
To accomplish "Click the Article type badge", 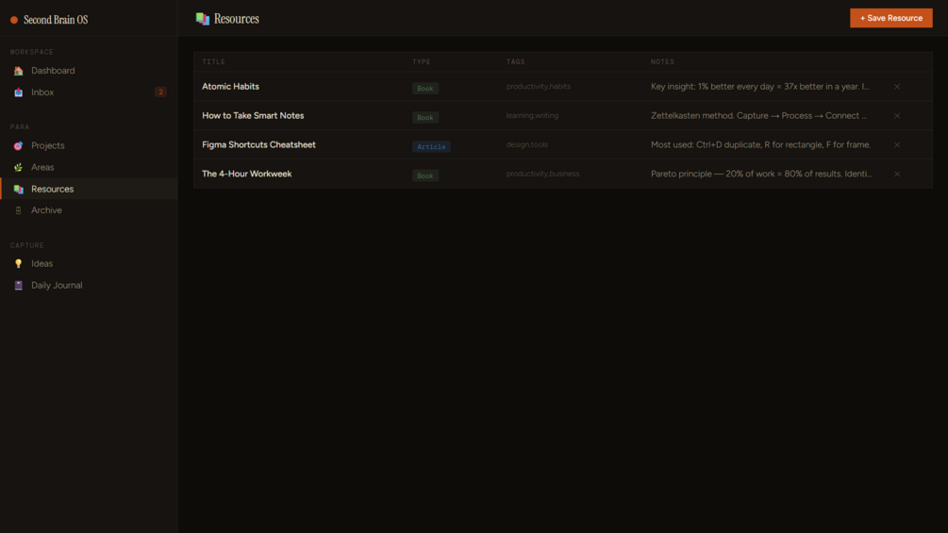I will [x=431, y=146].
